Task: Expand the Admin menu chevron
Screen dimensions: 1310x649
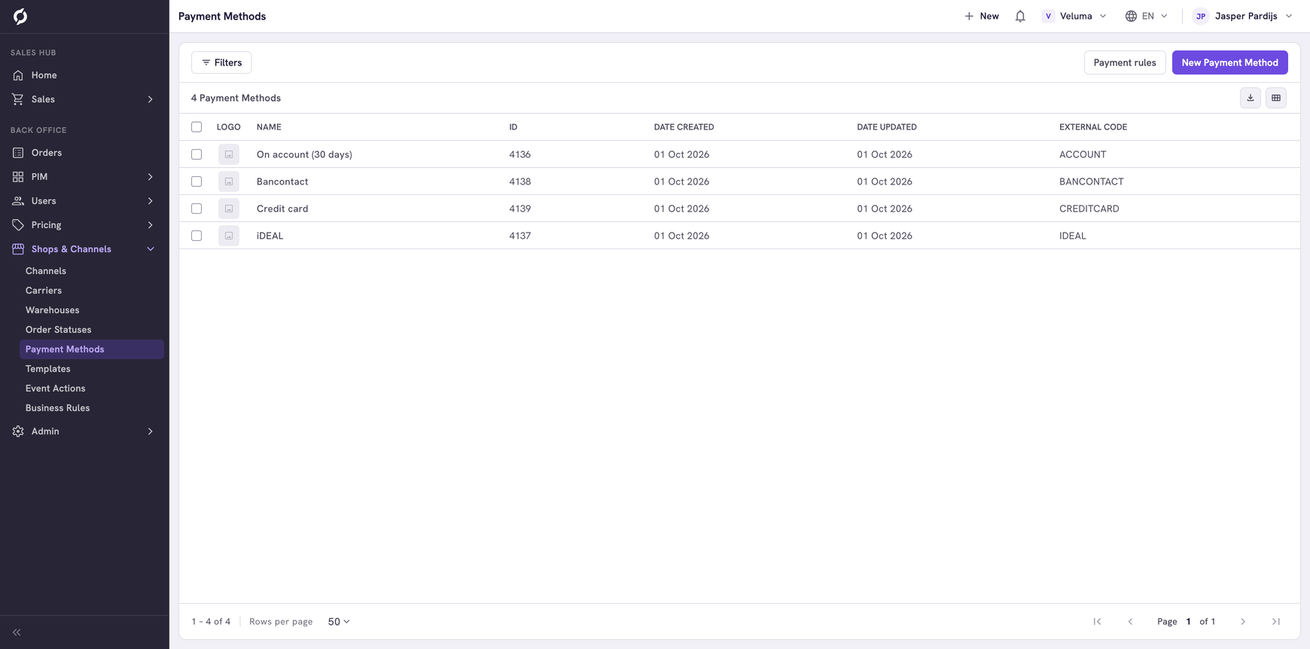Action: [151, 431]
